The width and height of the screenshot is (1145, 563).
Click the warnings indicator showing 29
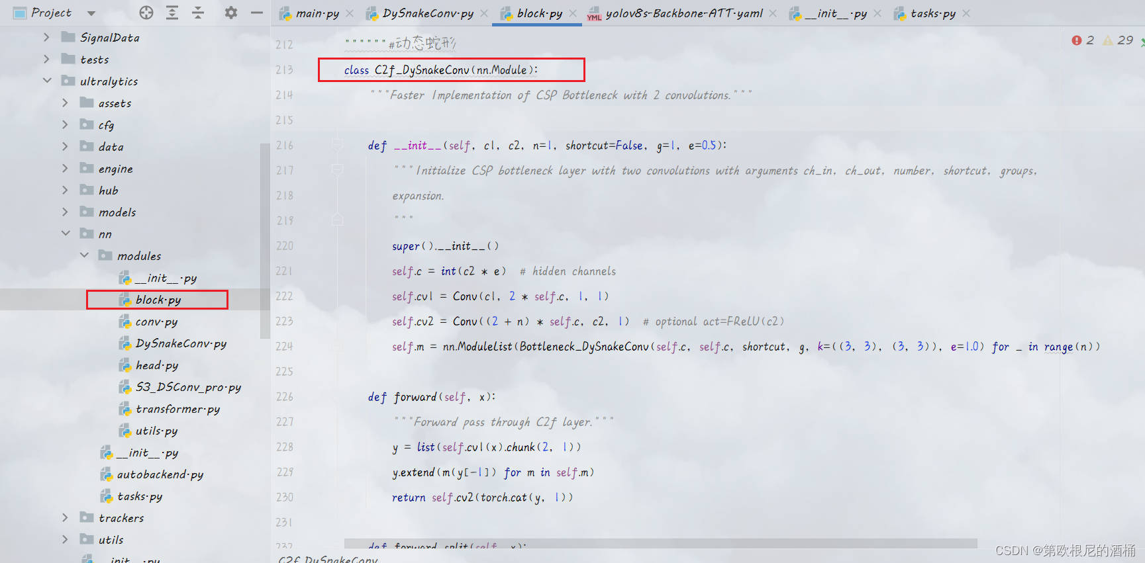point(1118,40)
